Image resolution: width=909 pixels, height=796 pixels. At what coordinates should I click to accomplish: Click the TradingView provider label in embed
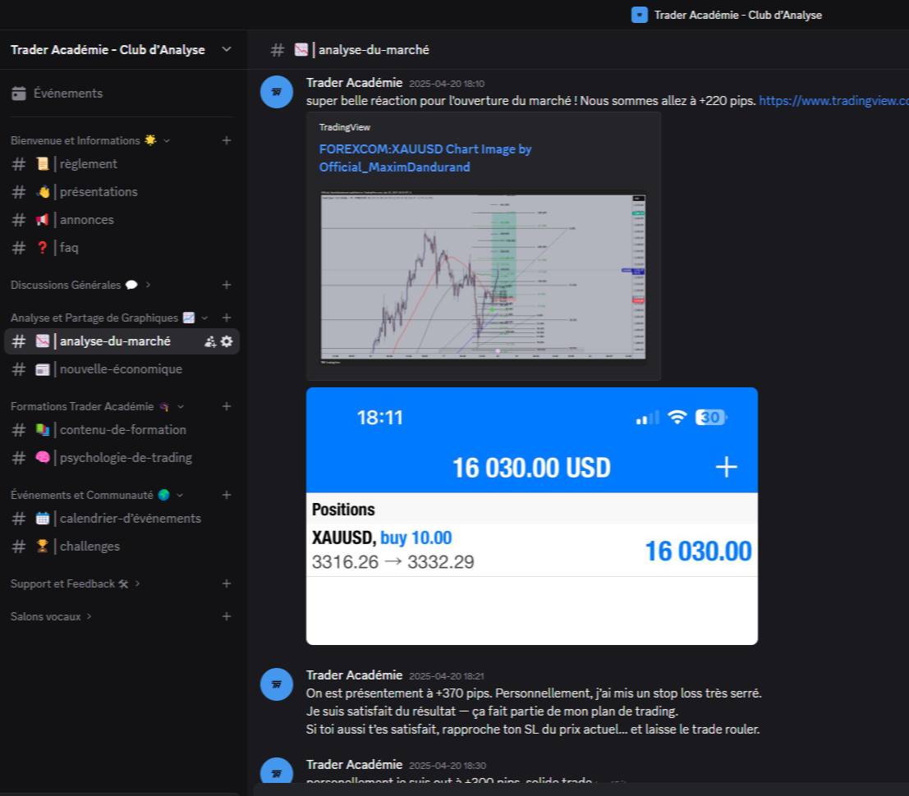point(344,127)
